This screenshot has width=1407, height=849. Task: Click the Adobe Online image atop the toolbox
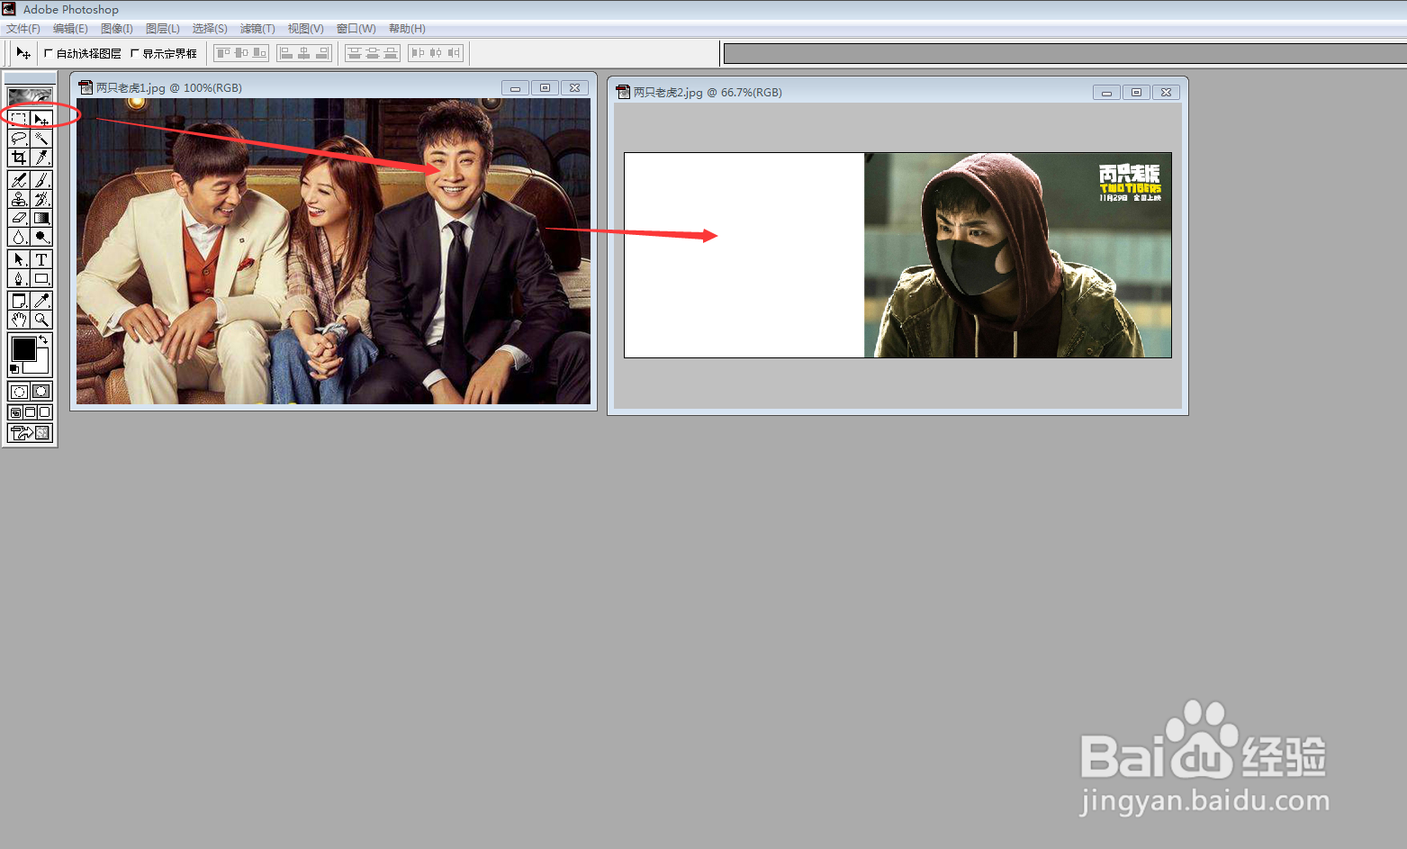click(31, 96)
